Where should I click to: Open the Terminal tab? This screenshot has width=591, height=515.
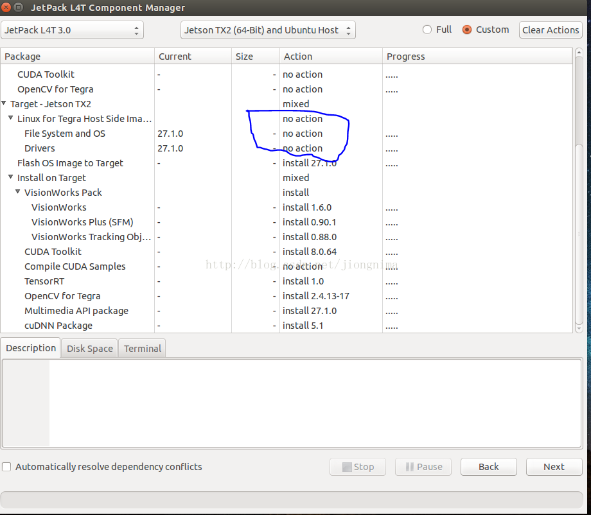point(142,349)
